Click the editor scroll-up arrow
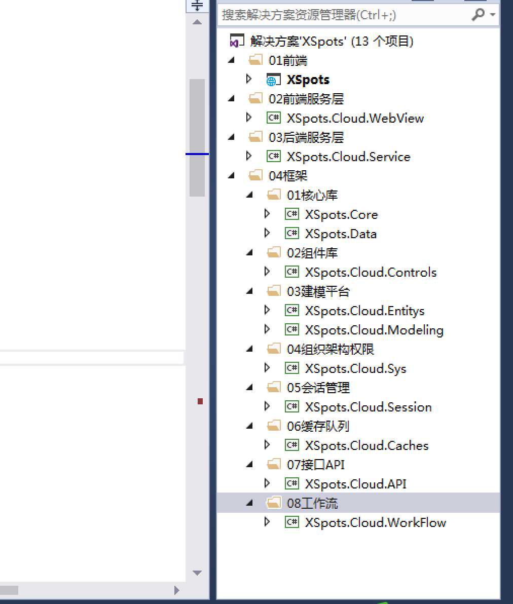Screen dimensions: 513x604 197,22
